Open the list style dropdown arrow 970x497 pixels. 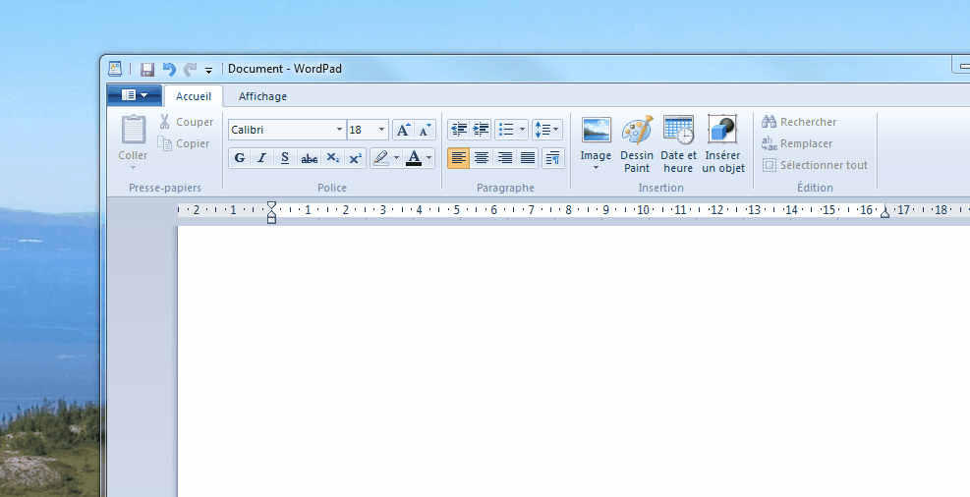[523, 130]
